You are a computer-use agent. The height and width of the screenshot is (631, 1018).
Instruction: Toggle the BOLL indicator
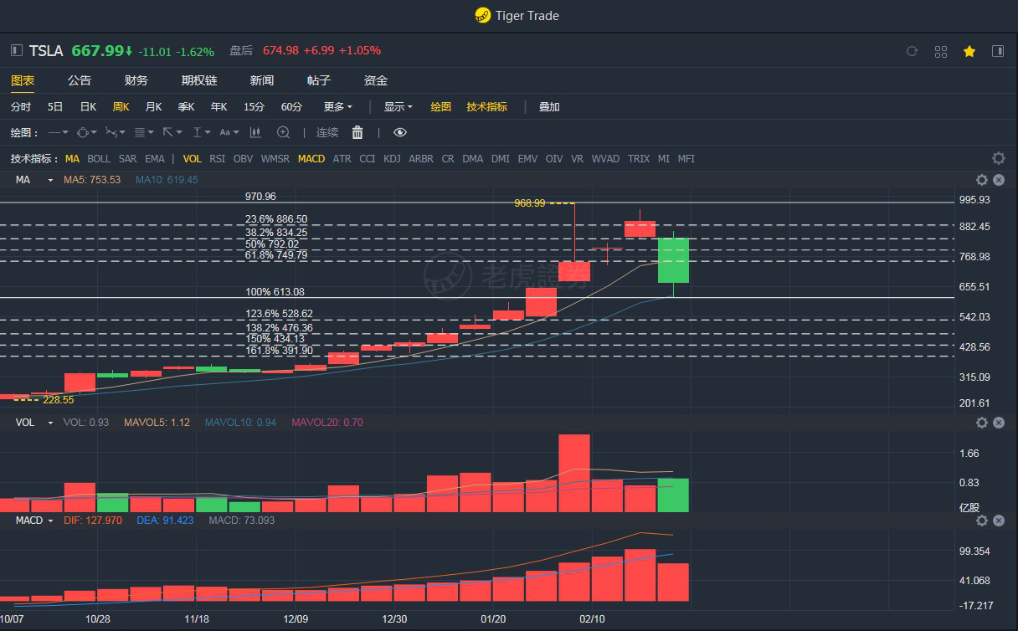pyautogui.click(x=99, y=158)
